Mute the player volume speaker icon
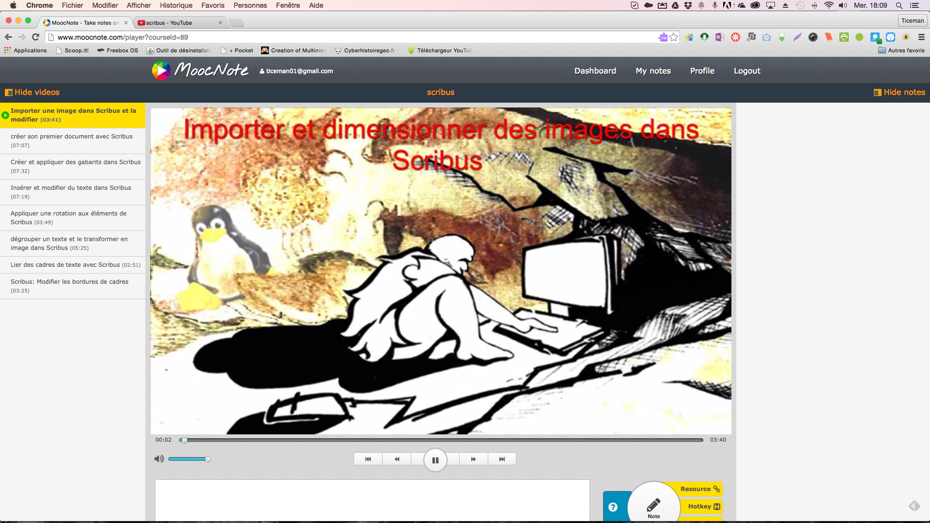 [159, 459]
